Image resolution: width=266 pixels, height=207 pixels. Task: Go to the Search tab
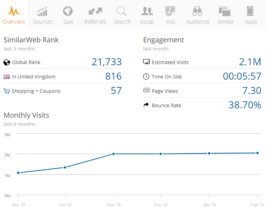122,14
